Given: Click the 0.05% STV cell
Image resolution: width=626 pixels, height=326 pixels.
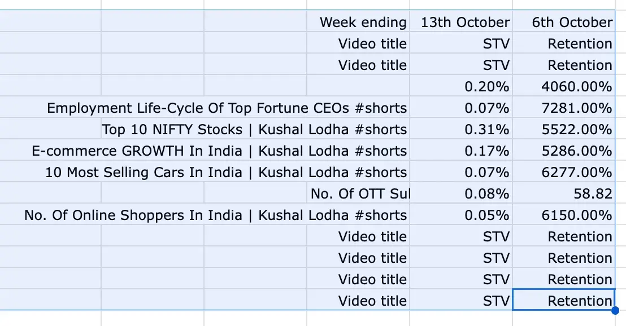Looking at the screenshot, I should (x=486, y=215).
